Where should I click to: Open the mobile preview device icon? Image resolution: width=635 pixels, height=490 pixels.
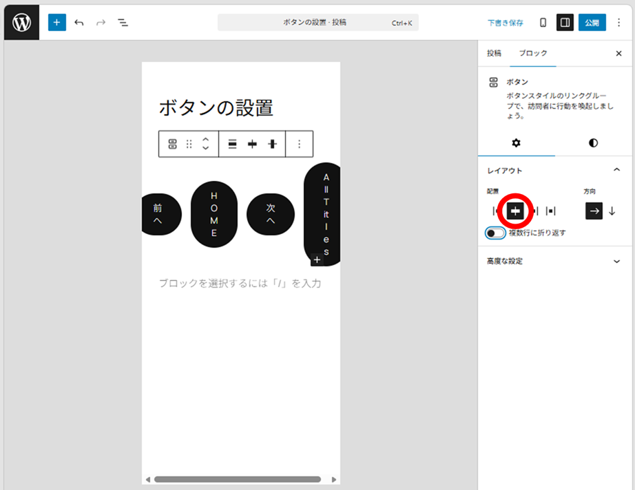pyautogui.click(x=543, y=23)
